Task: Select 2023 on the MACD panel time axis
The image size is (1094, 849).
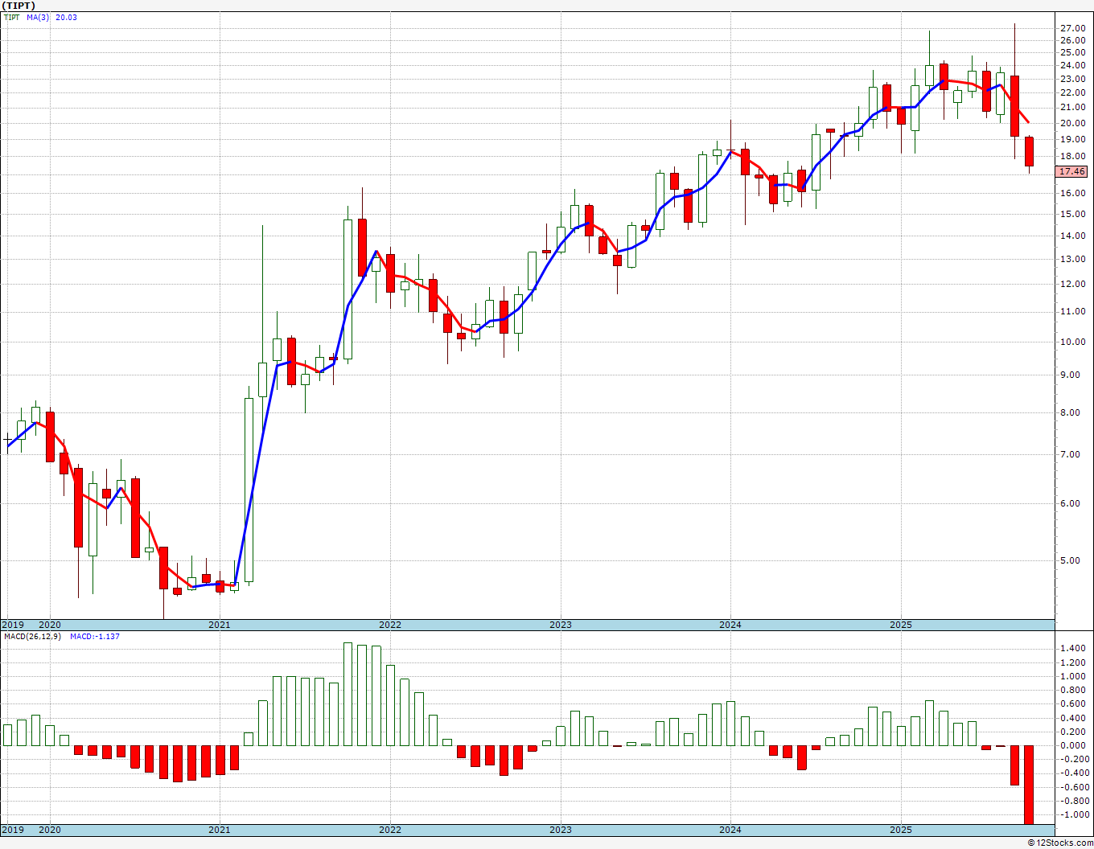Action: pyautogui.click(x=560, y=829)
